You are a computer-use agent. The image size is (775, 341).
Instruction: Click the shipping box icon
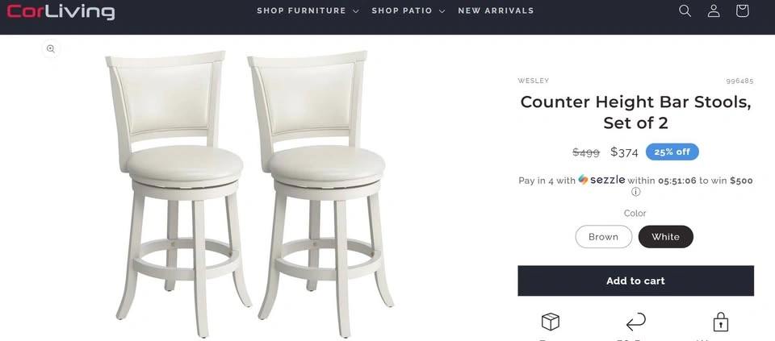(550, 322)
